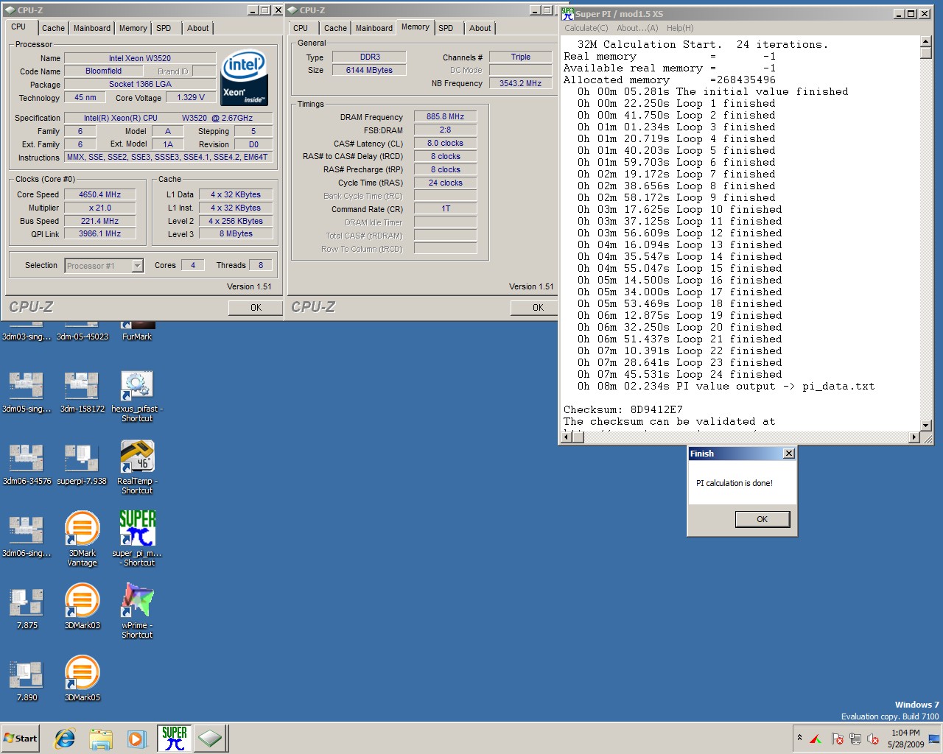Launch Internet Explorer from the taskbar
This screenshot has width=943, height=754.
(x=65, y=739)
